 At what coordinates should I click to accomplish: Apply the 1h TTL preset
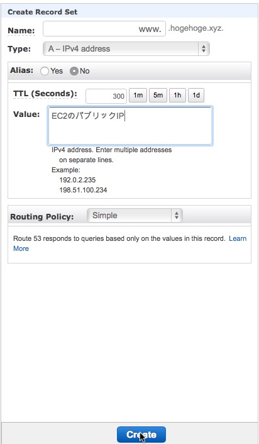[177, 96]
